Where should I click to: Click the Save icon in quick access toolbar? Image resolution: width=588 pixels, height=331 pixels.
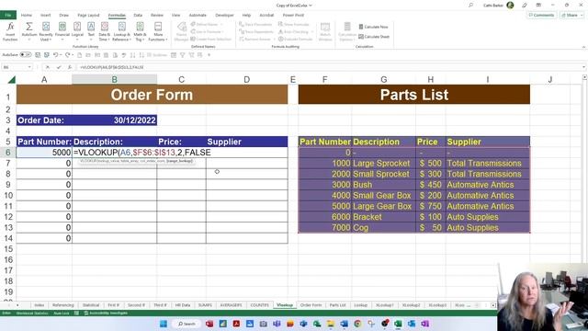coord(38,55)
